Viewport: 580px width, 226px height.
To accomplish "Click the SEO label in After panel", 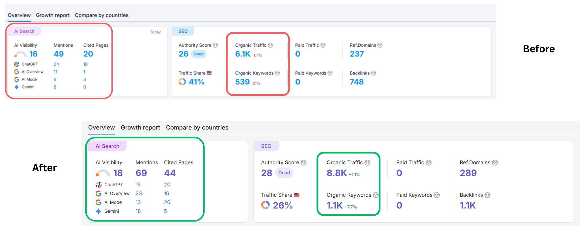I will pyautogui.click(x=266, y=146).
